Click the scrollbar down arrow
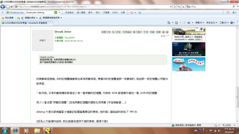The image size is (239, 134). pos(237,121)
